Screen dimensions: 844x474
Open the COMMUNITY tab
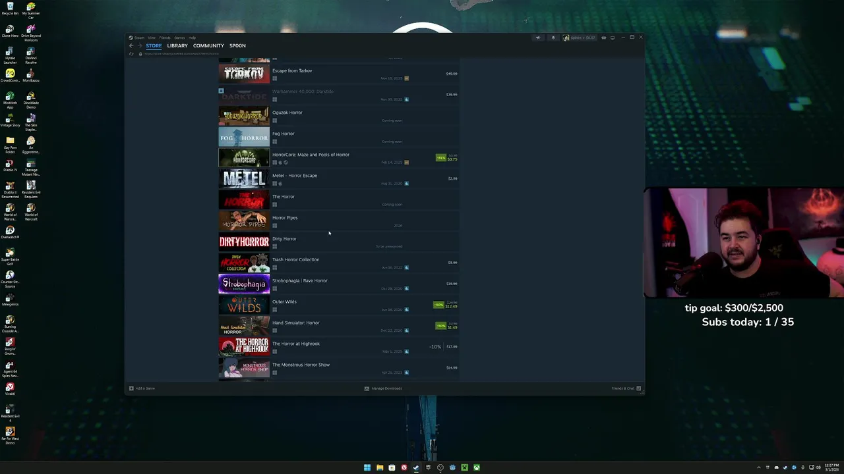tap(208, 45)
